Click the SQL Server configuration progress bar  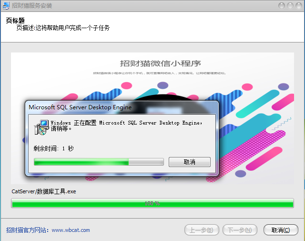[99, 162]
